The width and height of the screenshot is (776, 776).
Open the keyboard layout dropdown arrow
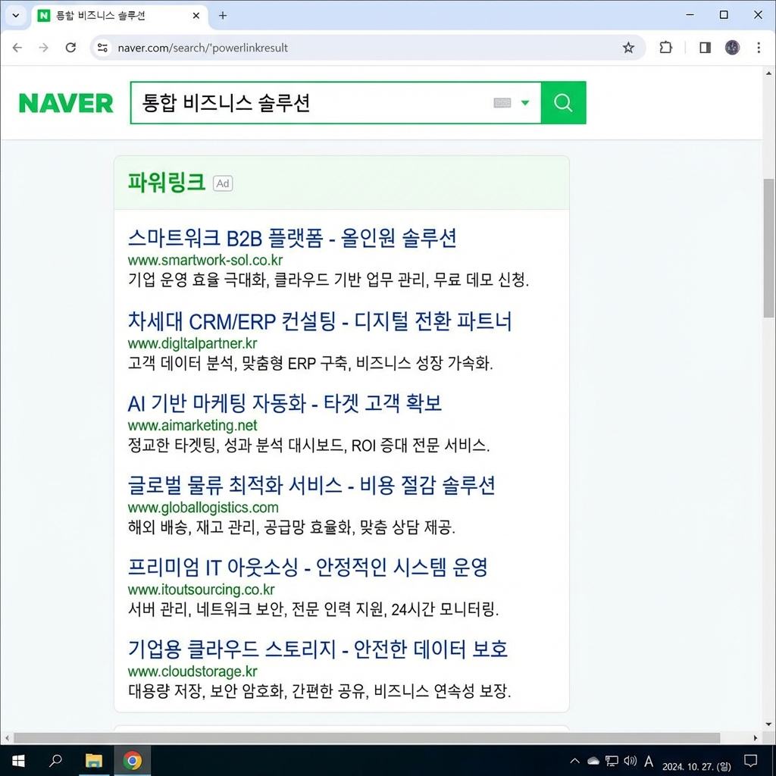(527, 104)
